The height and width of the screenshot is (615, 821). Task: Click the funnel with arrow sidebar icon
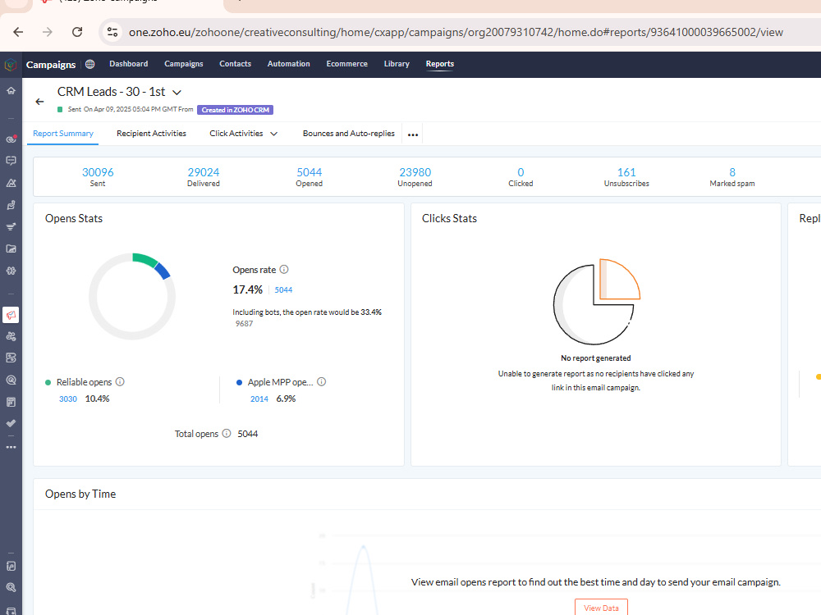(x=11, y=227)
